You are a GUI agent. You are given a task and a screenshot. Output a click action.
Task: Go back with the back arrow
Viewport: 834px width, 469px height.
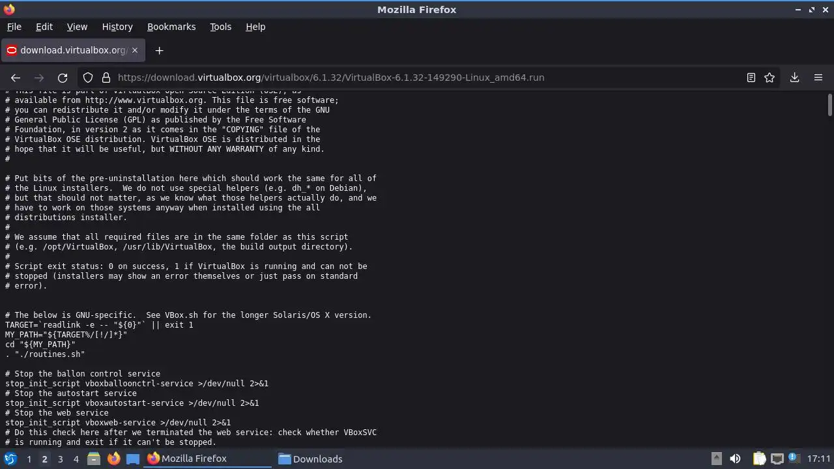pyautogui.click(x=16, y=78)
